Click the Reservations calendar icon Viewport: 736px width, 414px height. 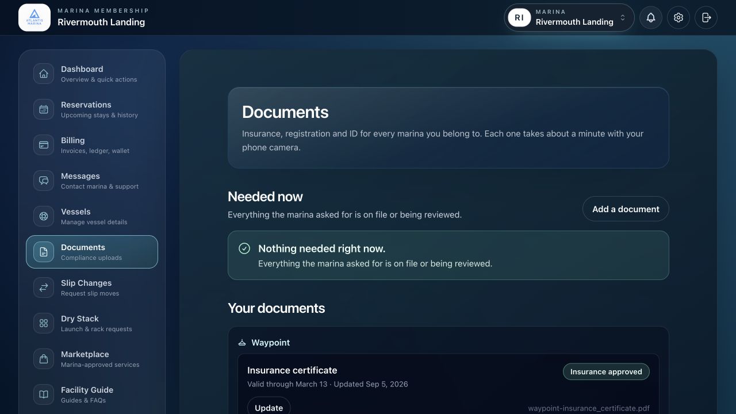click(44, 109)
